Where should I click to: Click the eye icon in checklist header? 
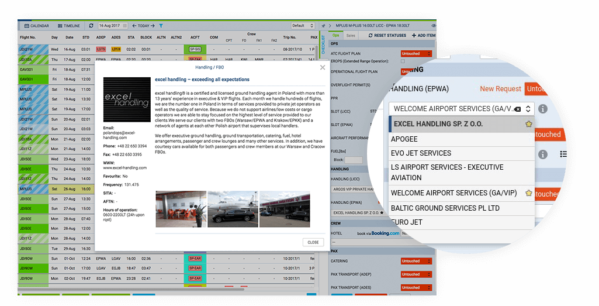coord(434,26)
